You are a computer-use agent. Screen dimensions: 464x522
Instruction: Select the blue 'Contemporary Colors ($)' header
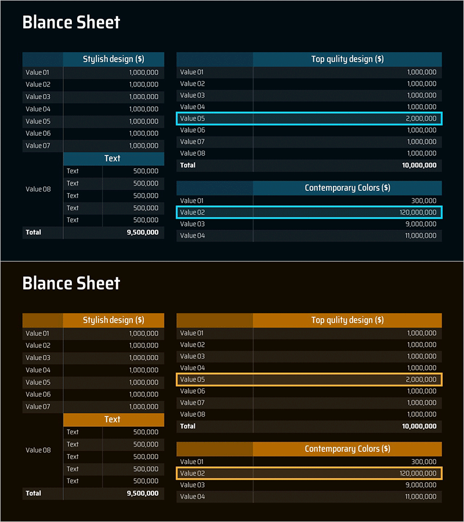tap(347, 188)
